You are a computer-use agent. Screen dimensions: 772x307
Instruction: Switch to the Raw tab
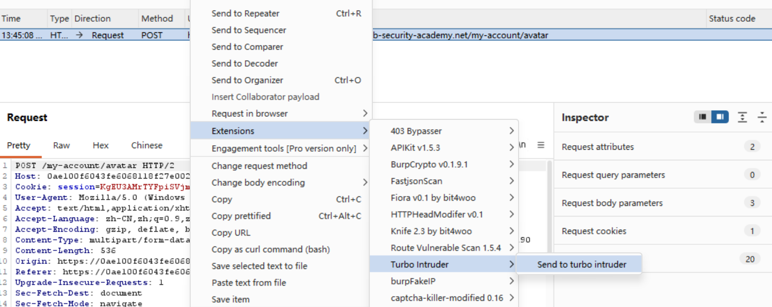(61, 146)
